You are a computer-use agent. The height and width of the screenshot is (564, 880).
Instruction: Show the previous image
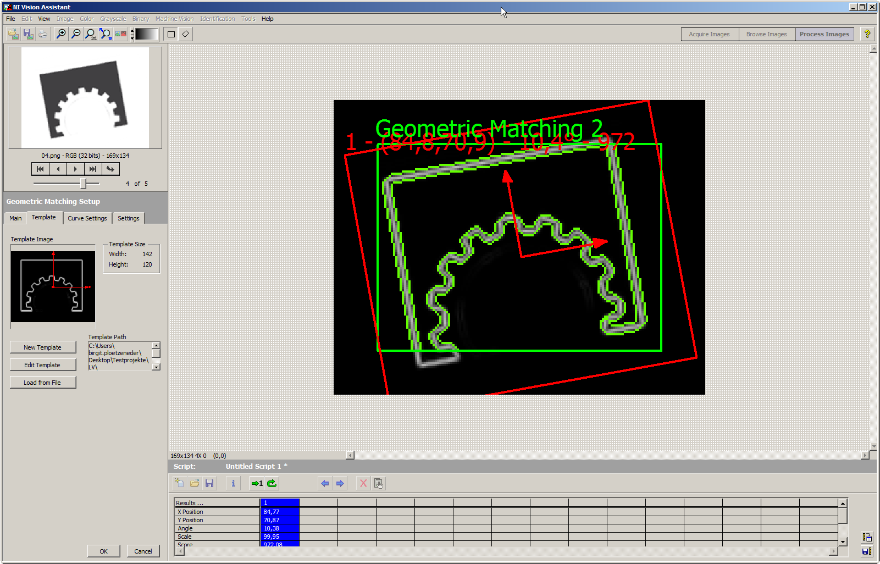click(58, 169)
